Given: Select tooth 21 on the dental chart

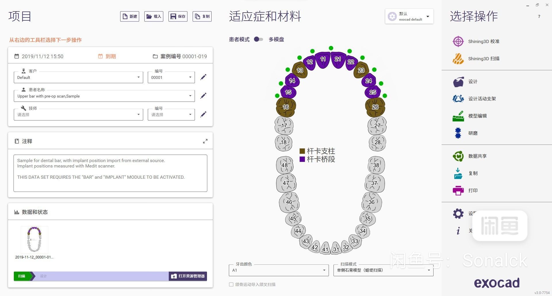Looking at the screenshot, I should pyautogui.click(x=338, y=60).
